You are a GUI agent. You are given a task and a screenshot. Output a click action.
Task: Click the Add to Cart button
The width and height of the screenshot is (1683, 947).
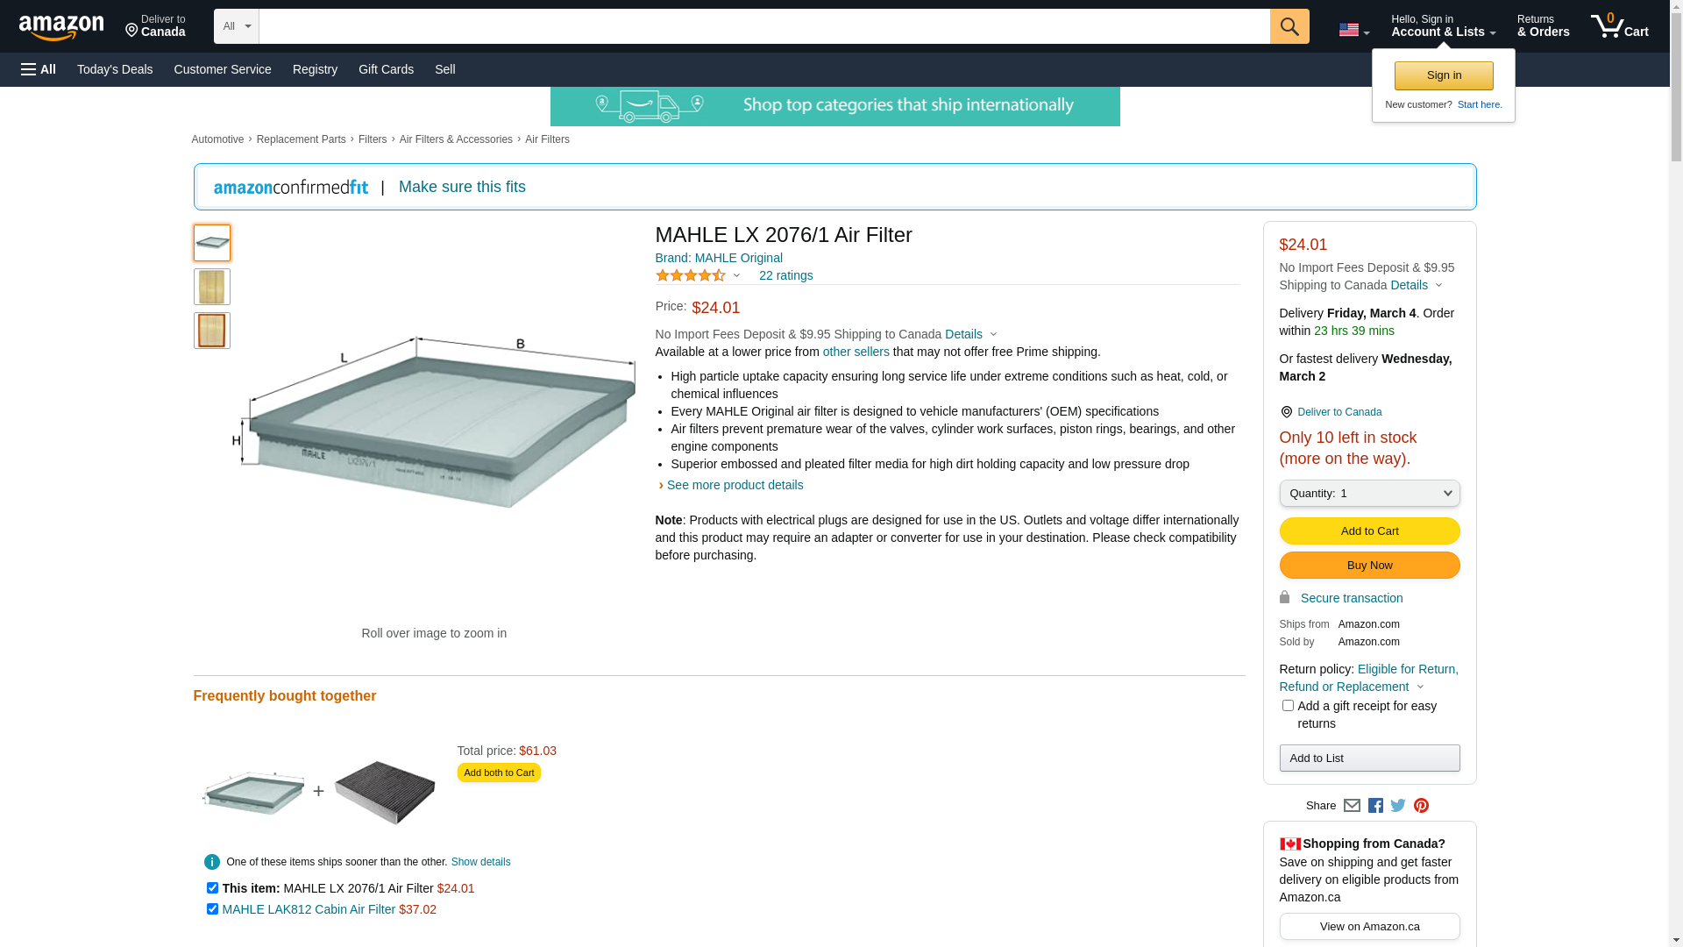coord(1369,531)
